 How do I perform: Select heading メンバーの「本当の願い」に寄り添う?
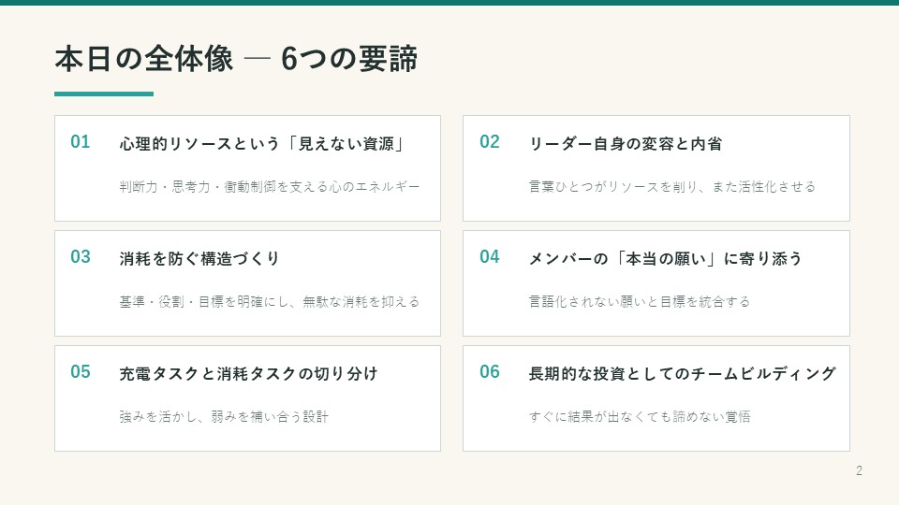(x=666, y=259)
